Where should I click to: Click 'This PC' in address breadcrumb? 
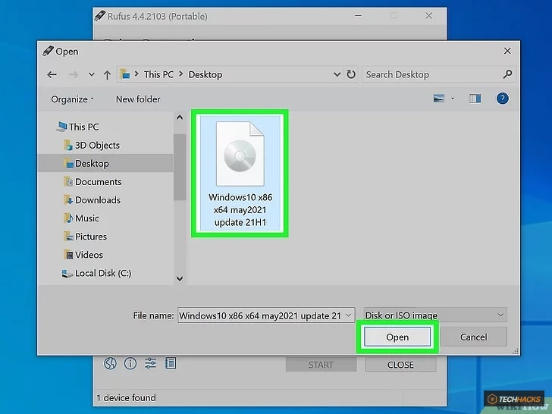point(158,74)
